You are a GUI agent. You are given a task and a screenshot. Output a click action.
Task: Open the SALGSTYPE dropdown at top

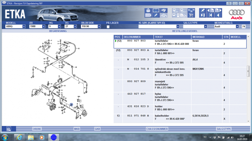(x=205, y=27)
